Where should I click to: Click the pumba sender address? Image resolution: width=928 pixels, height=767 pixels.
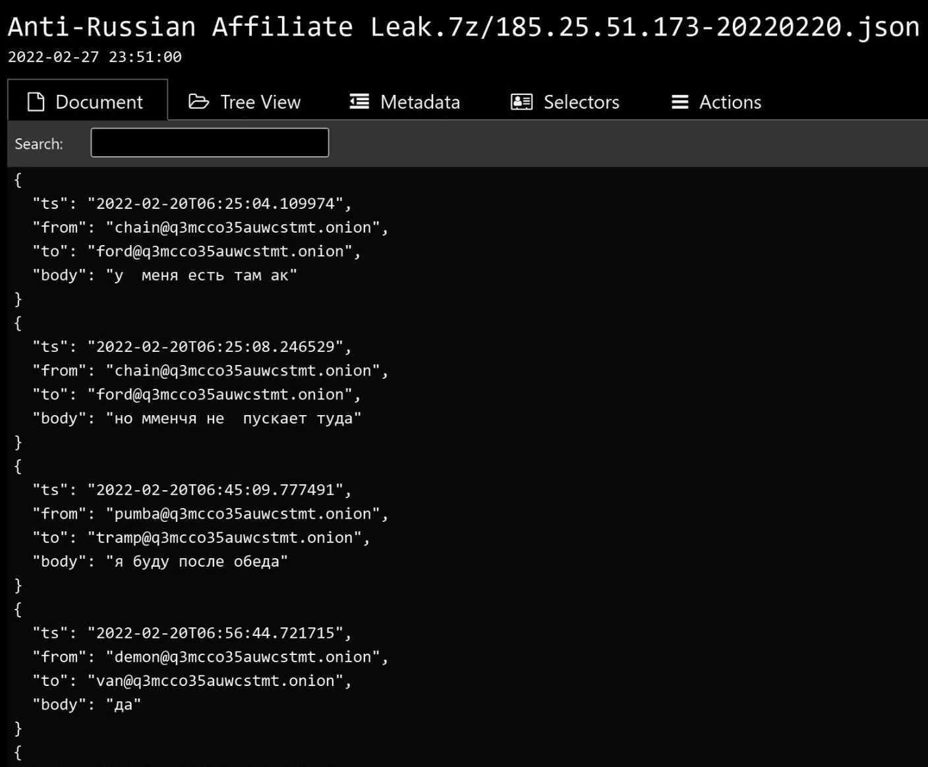tap(243, 514)
